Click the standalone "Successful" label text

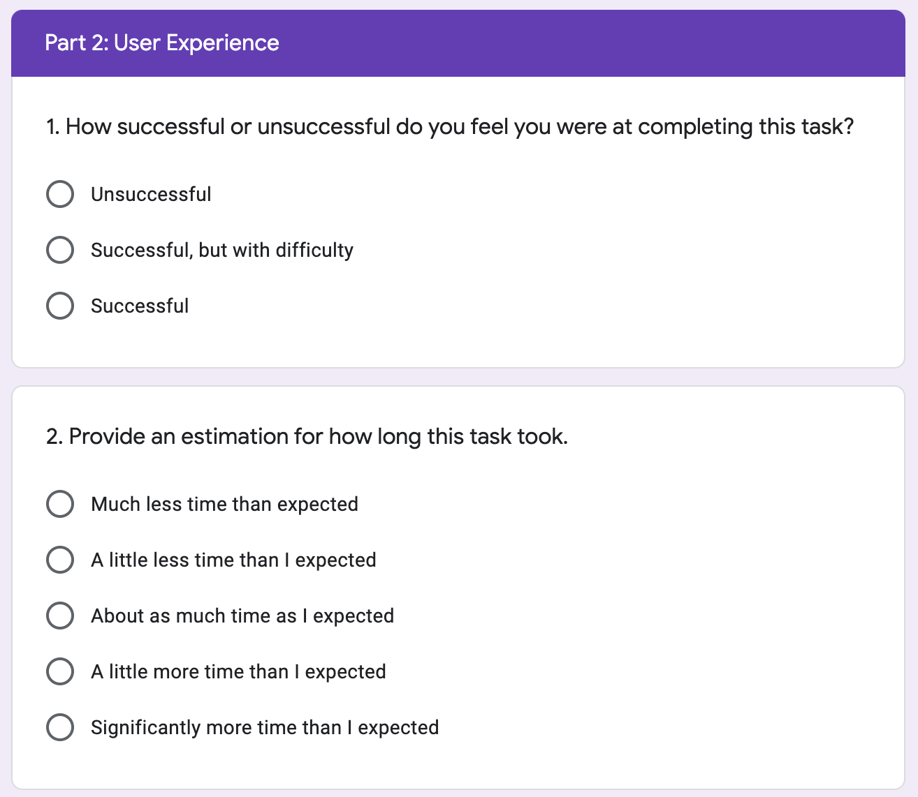[x=140, y=306]
